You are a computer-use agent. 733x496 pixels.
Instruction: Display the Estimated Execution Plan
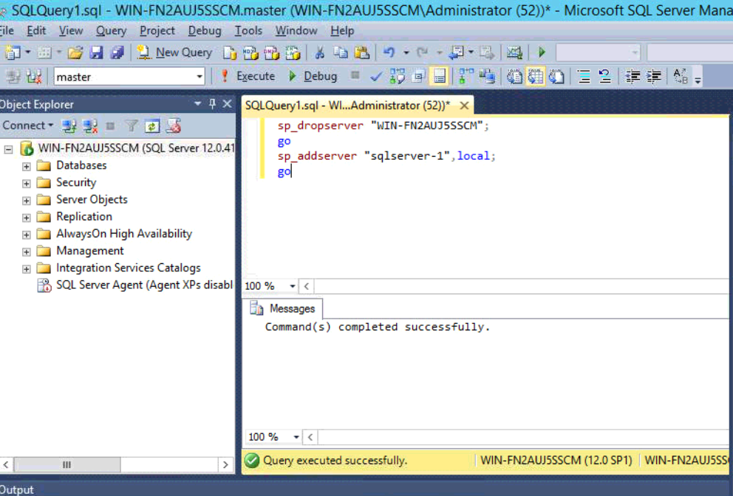pyautogui.click(x=398, y=76)
